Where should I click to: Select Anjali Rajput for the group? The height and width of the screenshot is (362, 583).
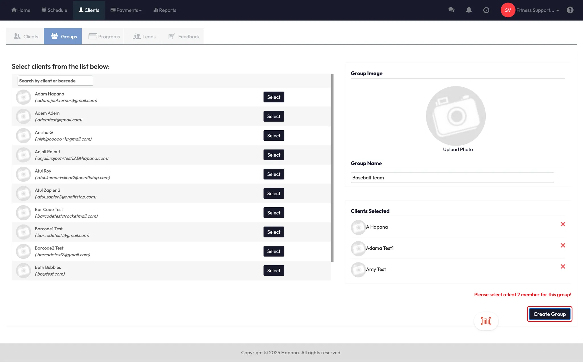[274, 155]
